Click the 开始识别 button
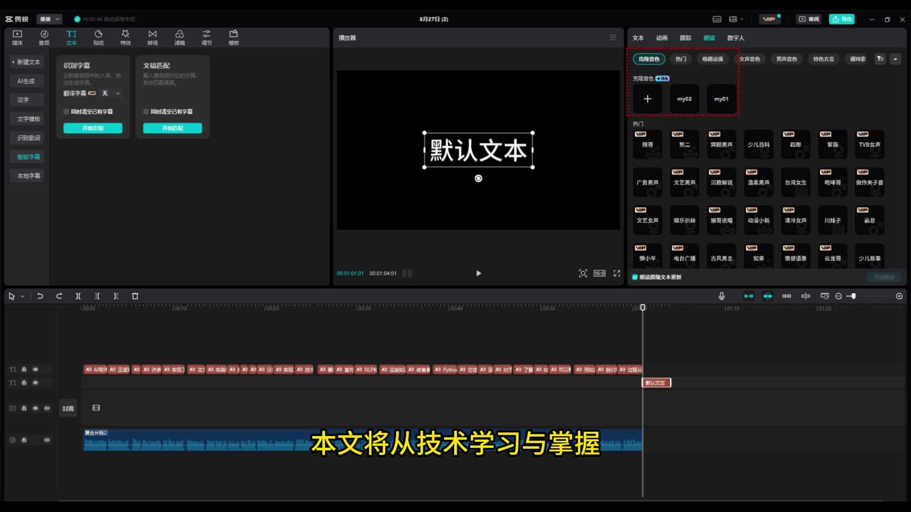The image size is (911, 512). 93,128
